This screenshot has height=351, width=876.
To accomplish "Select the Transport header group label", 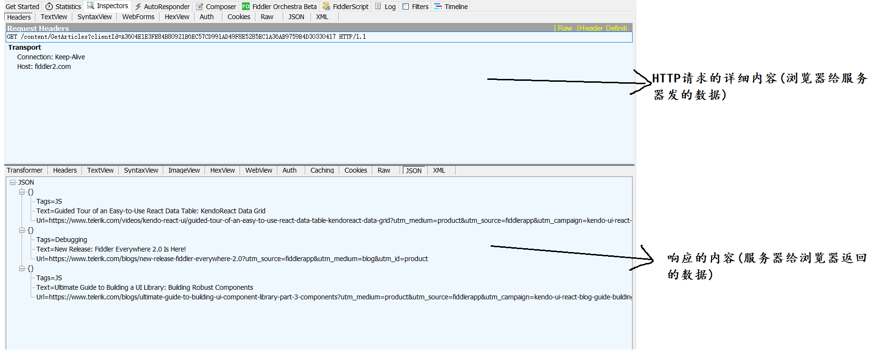I will (x=24, y=47).
